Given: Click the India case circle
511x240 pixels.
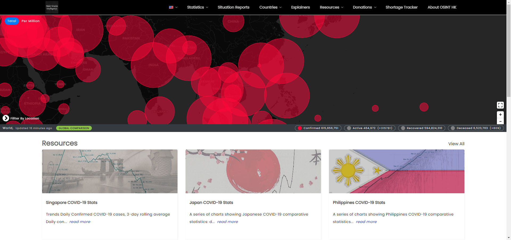Looking at the screenshot, I should pyautogui.click(x=154, y=65).
